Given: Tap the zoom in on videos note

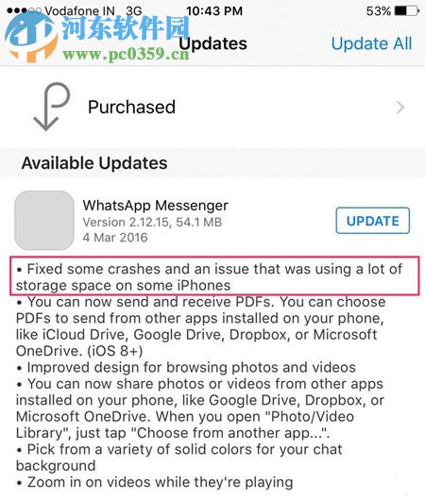Looking at the screenshot, I should point(154,482).
